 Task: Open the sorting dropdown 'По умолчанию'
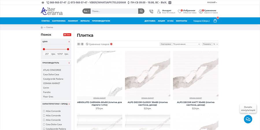pyautogui.click(x=186, y=44)
